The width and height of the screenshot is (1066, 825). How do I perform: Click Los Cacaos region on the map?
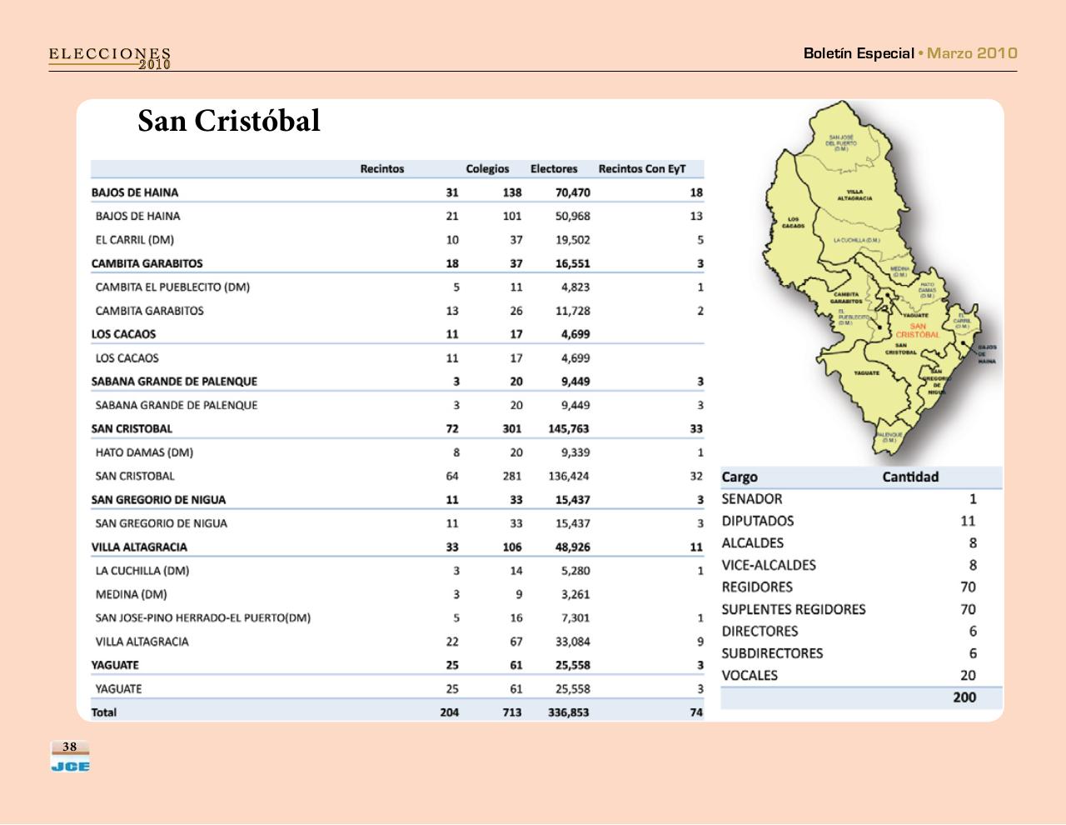[x=793, y=223]
